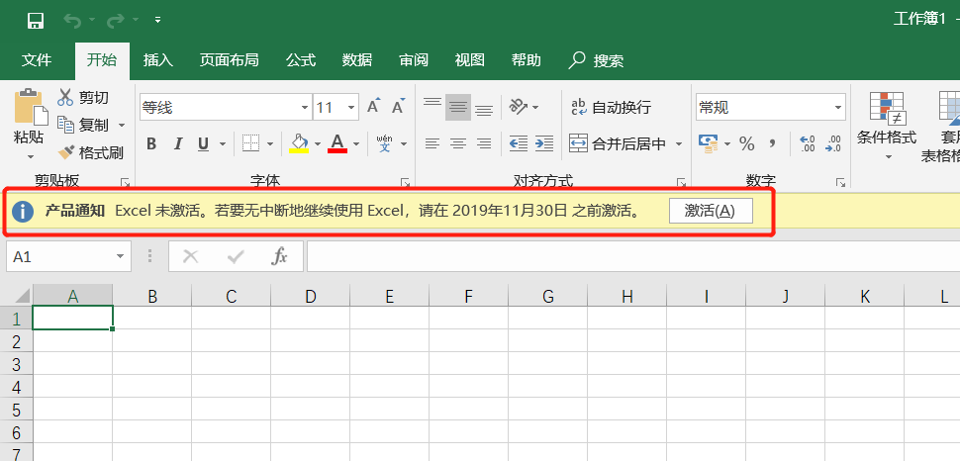Apply the yellow fill color bucket
Viewport: 960px width, 461px height.
point(299,143)
